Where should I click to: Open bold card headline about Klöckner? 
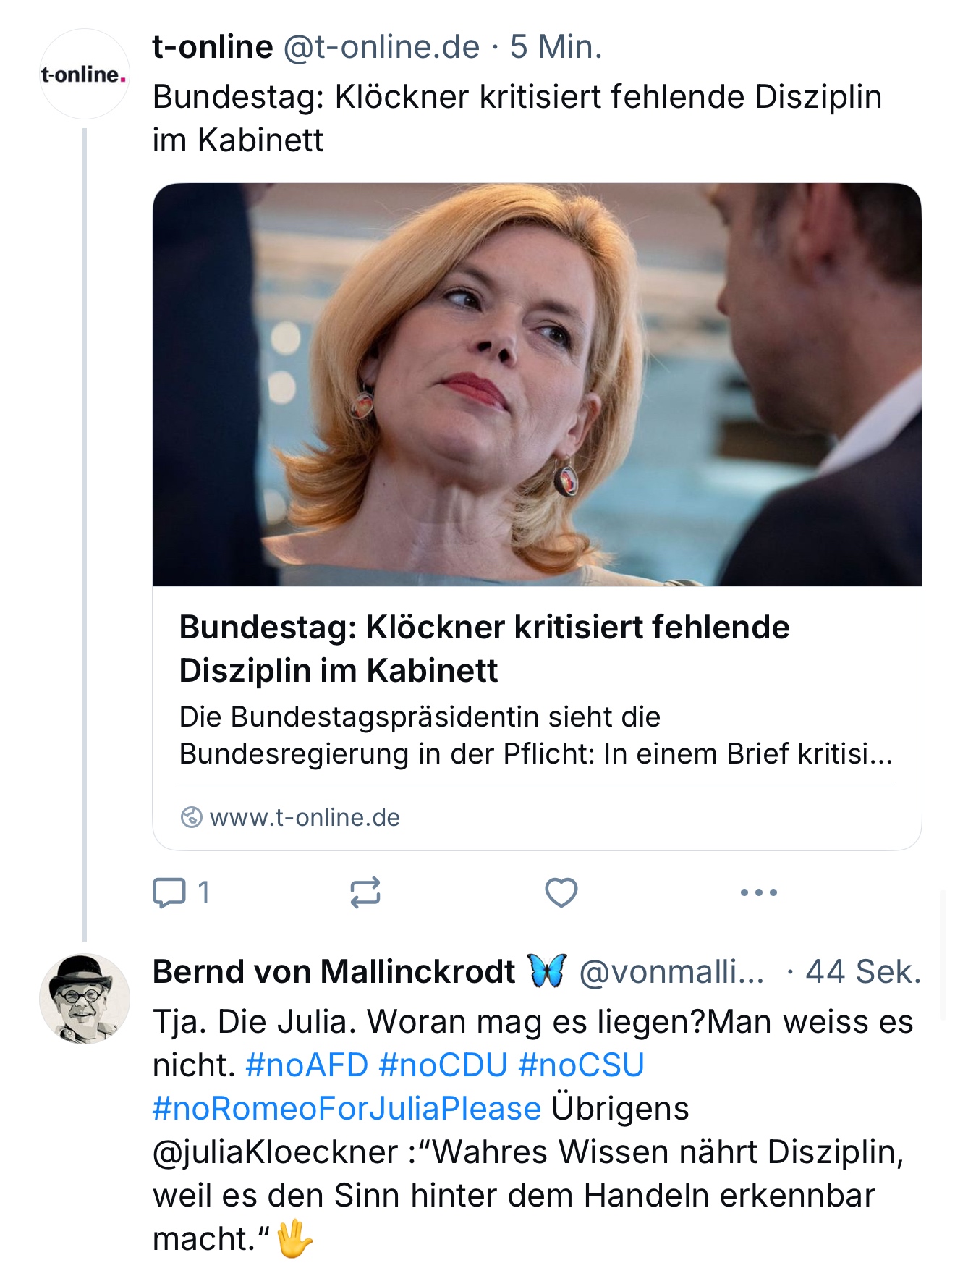coord(484,648)
